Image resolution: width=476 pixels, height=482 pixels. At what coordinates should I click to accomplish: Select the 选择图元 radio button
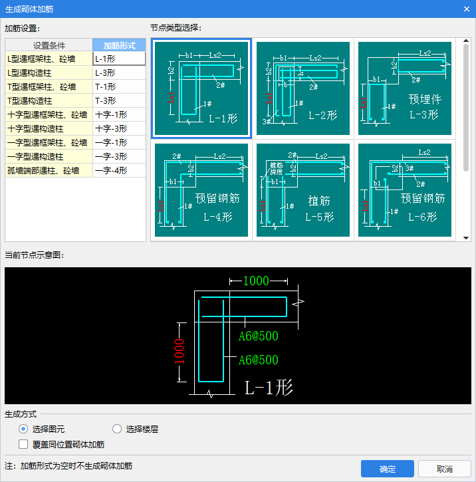click(x=23, y=429)
